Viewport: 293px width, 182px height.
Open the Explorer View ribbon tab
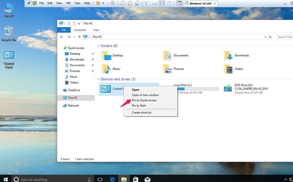[x=96, y=30]
